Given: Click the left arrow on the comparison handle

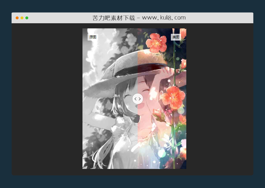Looking at the screenshot, I should tap(136, 99).
